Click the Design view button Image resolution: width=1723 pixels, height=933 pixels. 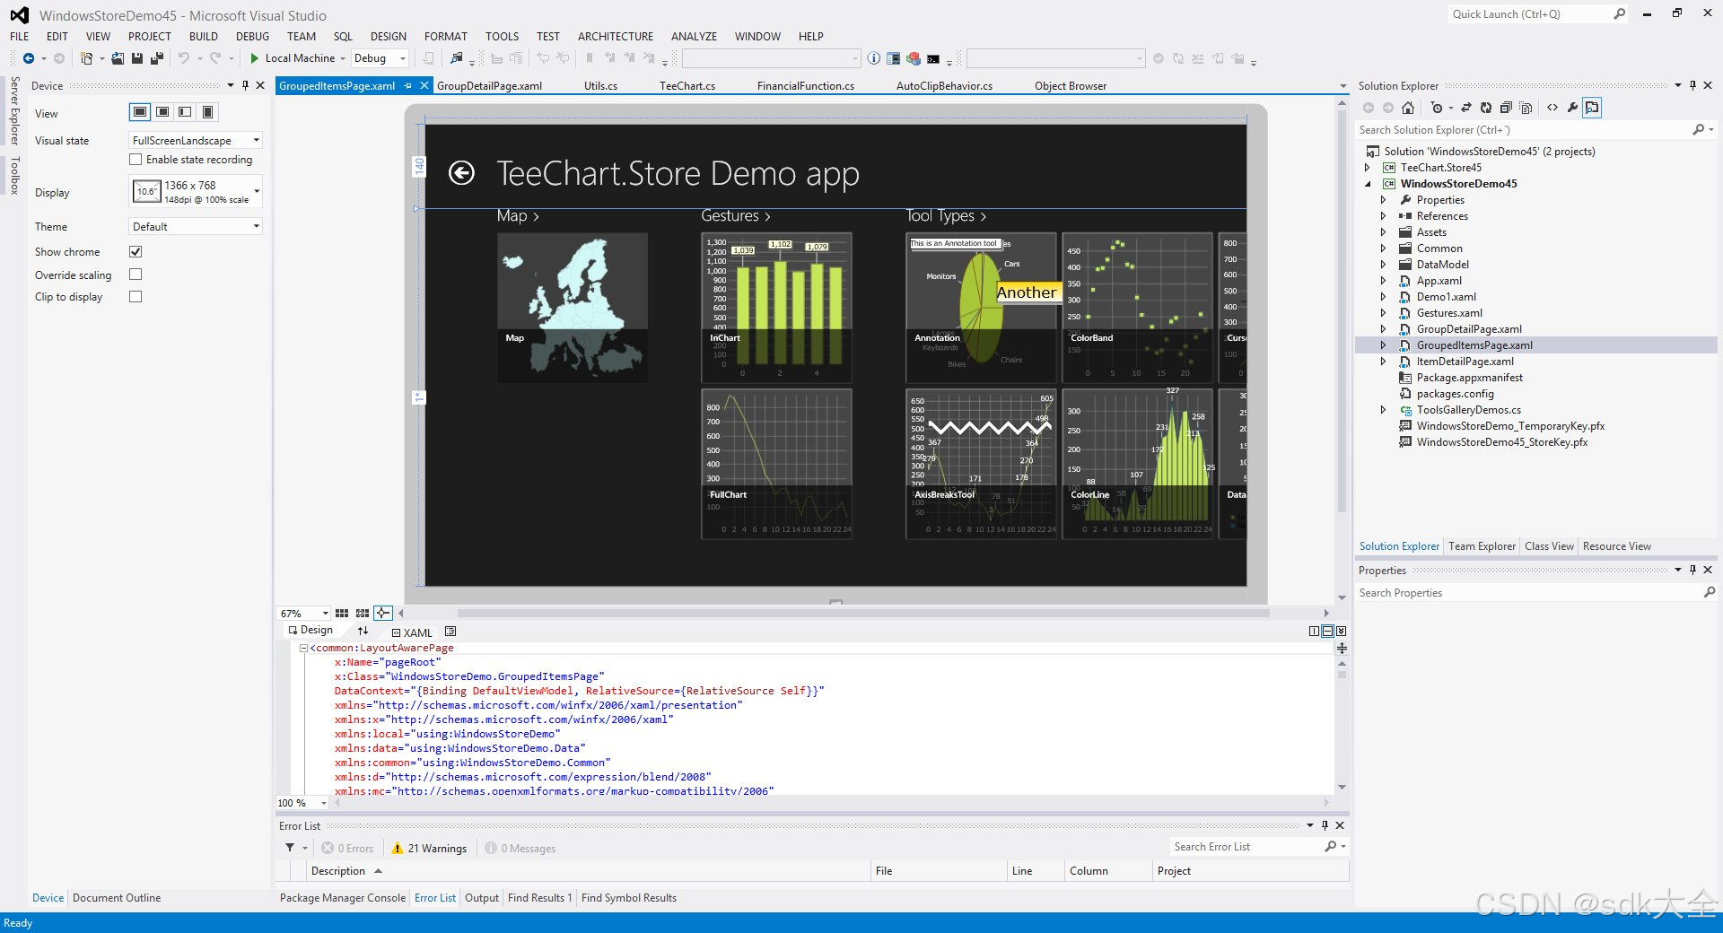point(310,631)
